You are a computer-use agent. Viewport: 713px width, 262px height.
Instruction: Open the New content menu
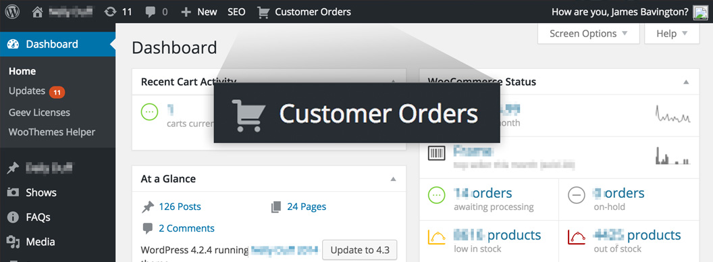[x=199, y=12]
